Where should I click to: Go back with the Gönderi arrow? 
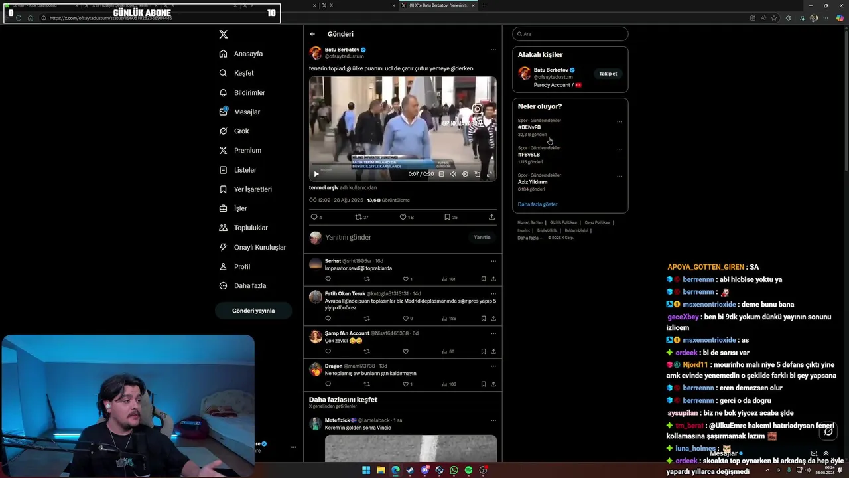click(x=312, y=34)
